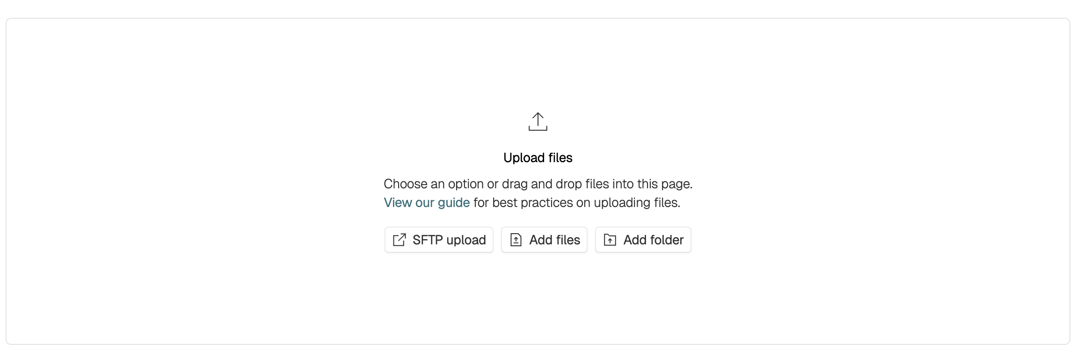Click the external-link icon beside SFTP upload
The height and width of the screenshot is (357, 1076).
pos(399,240)
